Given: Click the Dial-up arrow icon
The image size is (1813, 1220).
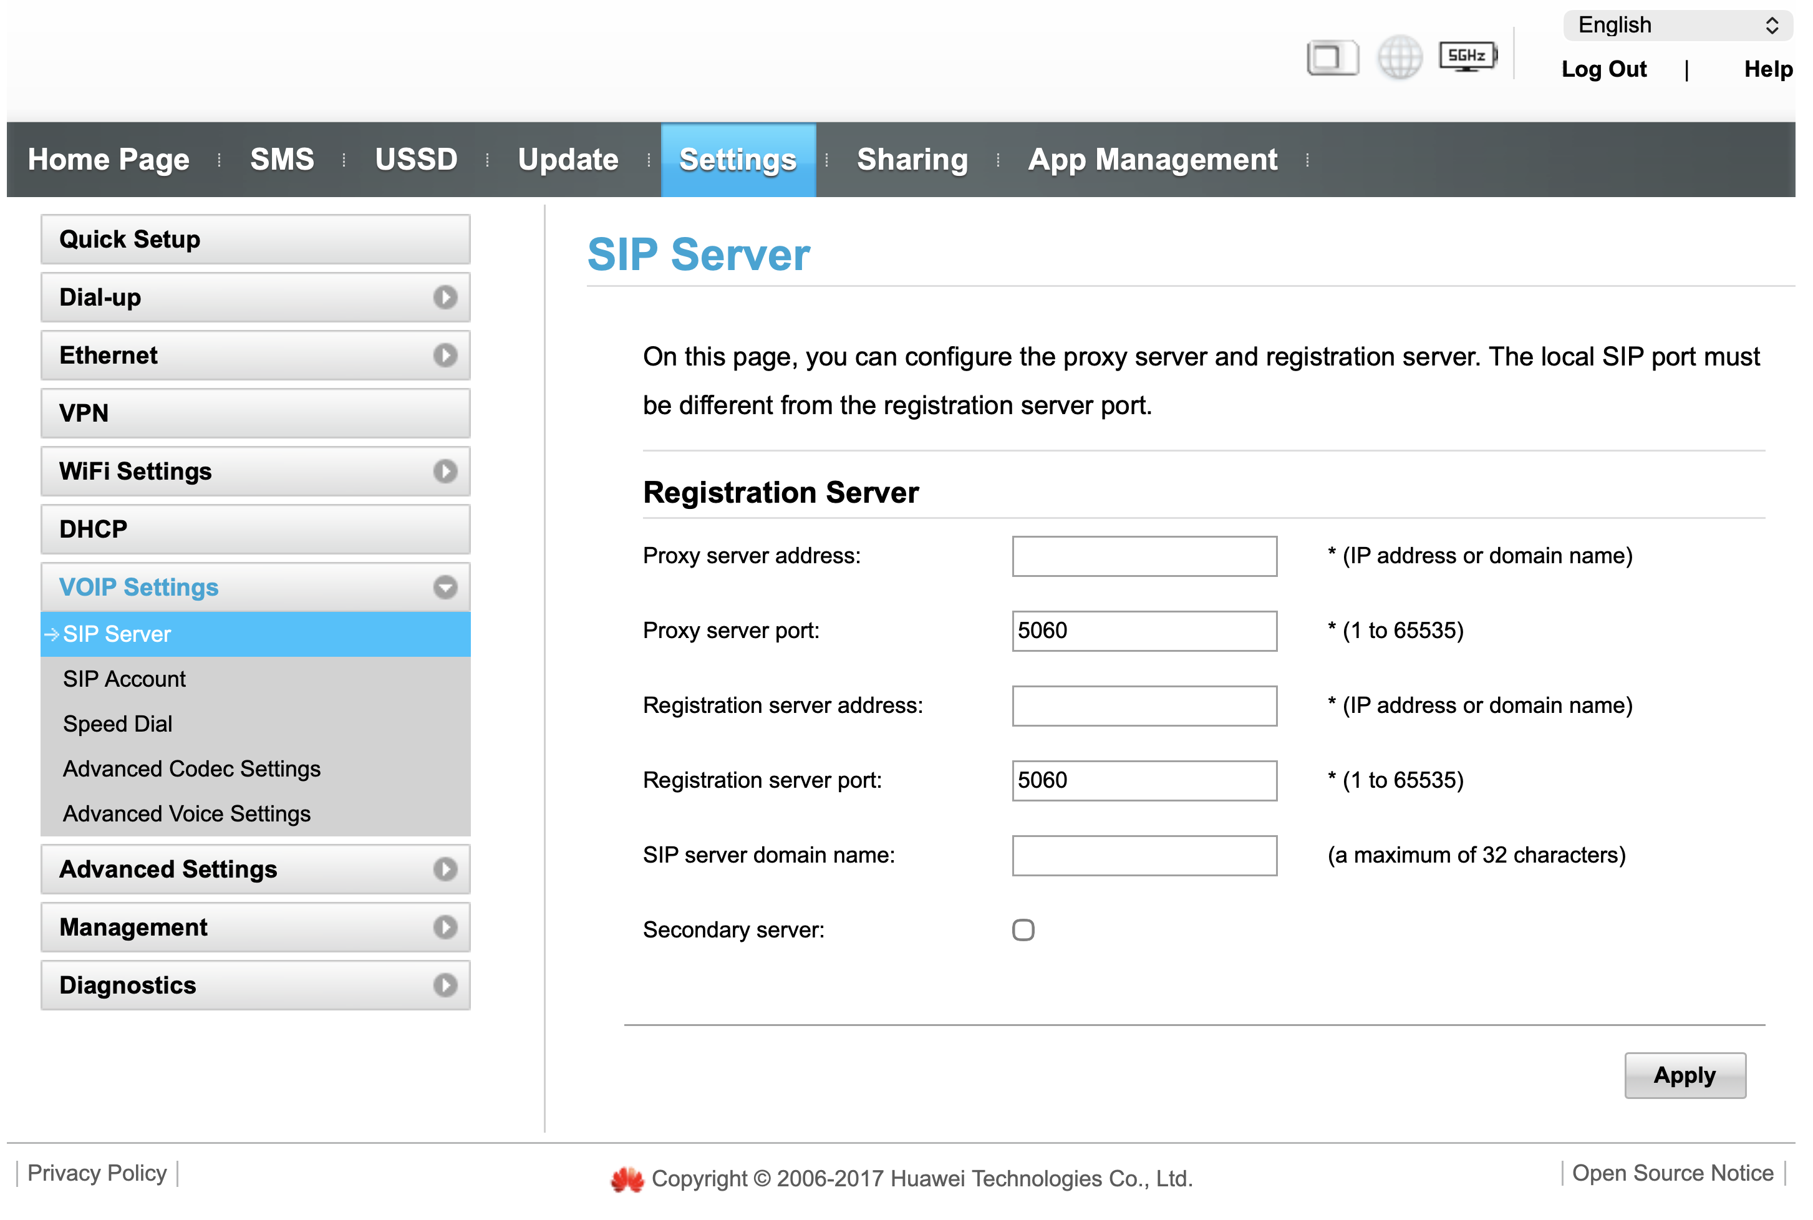Looking at the screenshot, I should (445, 298).
